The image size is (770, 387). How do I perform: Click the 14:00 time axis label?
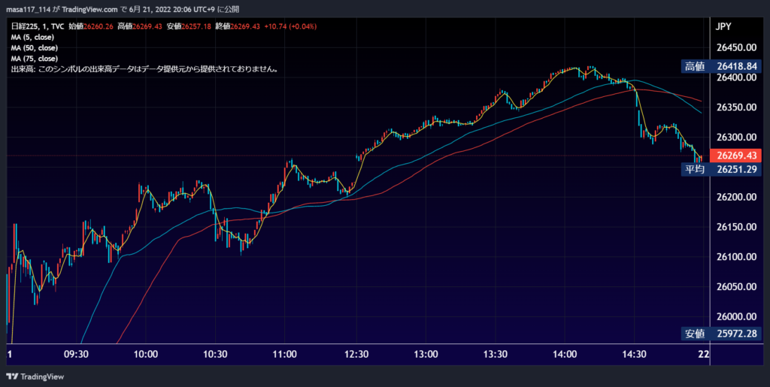tap(564, 355)
